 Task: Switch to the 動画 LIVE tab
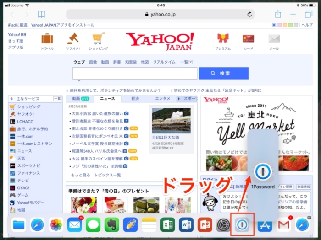click(x=80, y=99)
